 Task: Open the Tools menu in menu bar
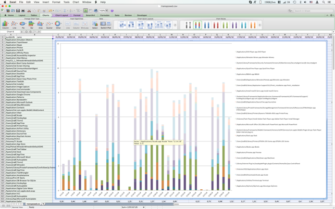tap(67, 2)
